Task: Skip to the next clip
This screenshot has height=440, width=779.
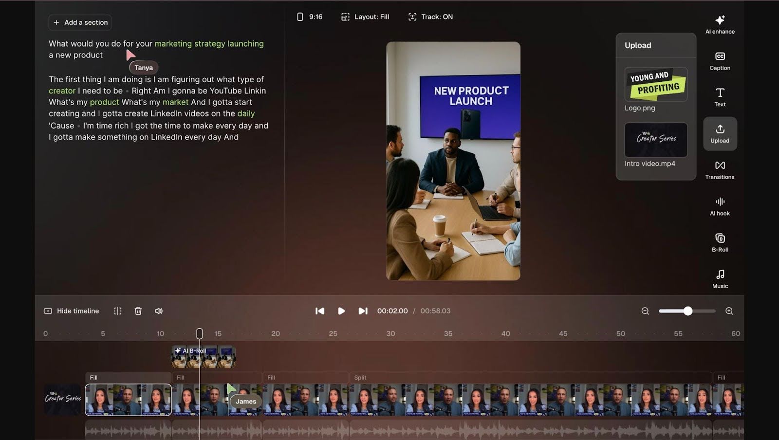Action: tap(363, 311)
